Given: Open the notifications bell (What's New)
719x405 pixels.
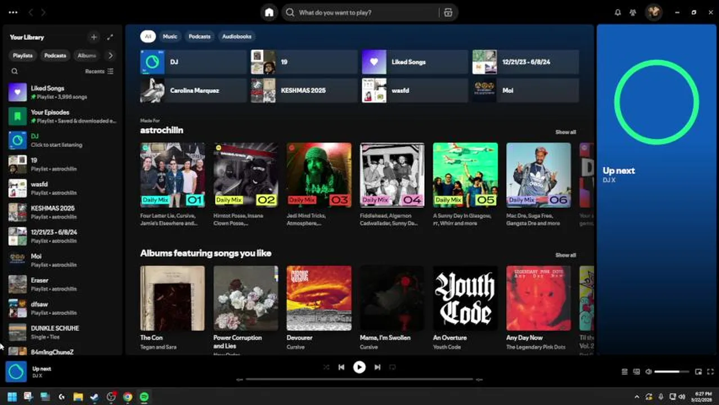Looking at the screenshot, I should [x=618, y=12].
